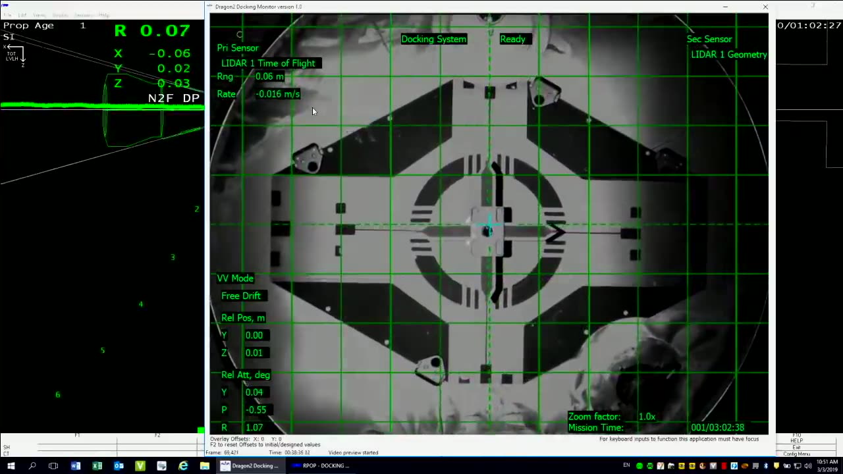Image resolution: width=843 pixels, height=474 pixels.
Task: Open Task View from the taskbar
Action: (53, 466)
